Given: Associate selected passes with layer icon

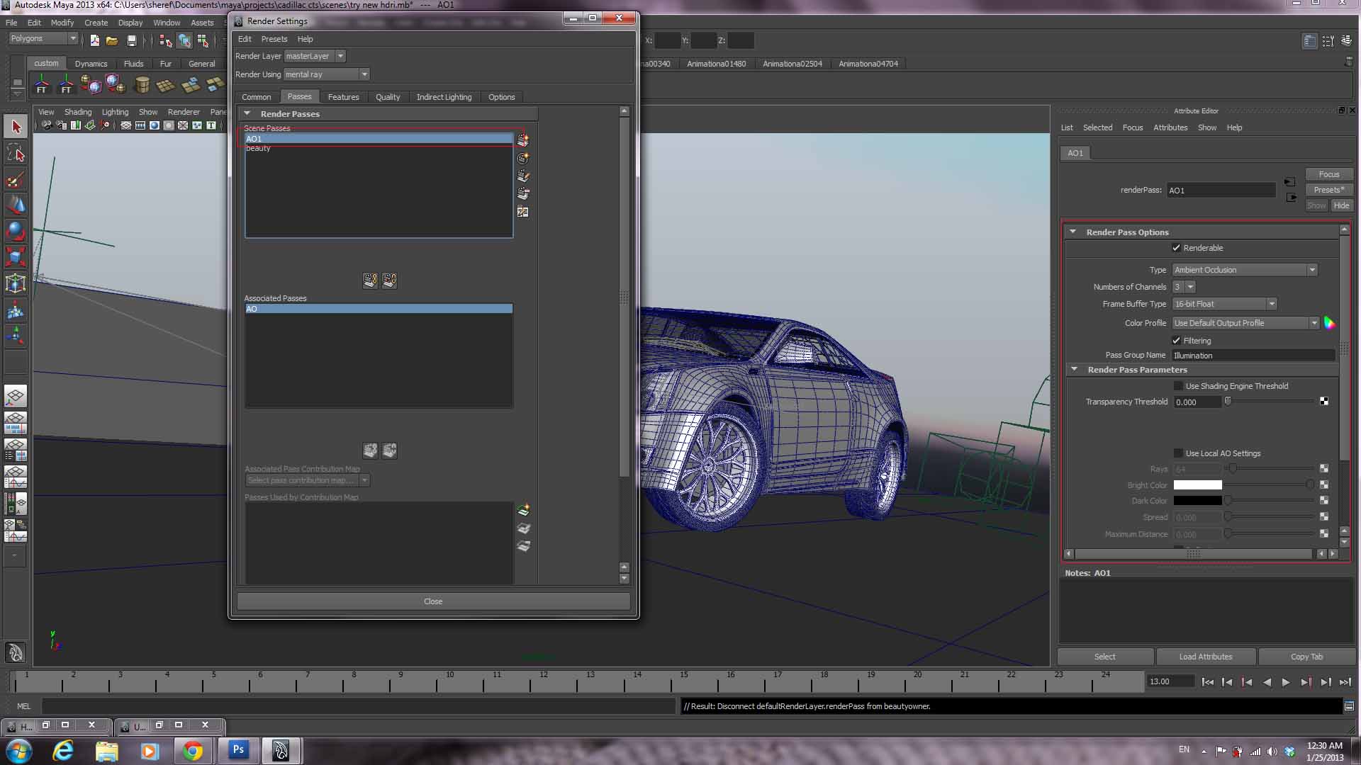Looking at the screenshot, I should [x=370, y=280].
